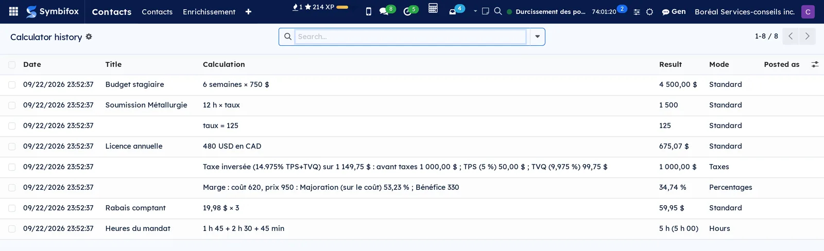
Task: Click the 5 h (5 h 00) result
Action: [679, 228]
